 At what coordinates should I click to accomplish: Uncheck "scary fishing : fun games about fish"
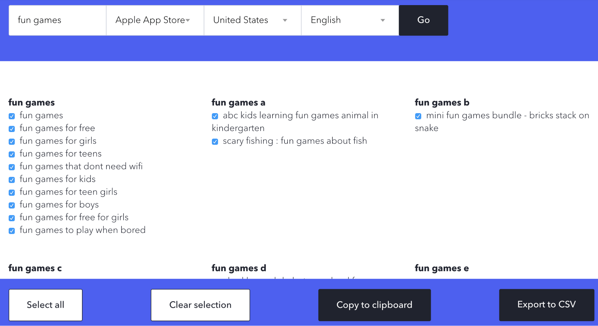point(215,142)
